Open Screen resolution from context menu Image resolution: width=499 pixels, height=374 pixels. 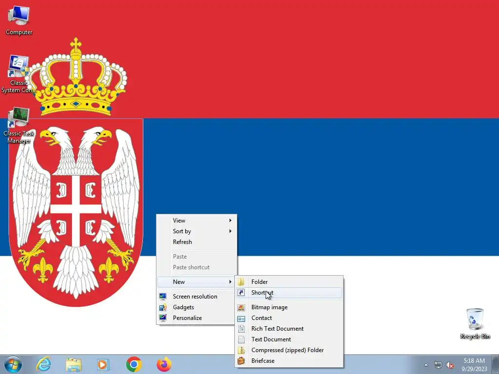[x=197, y=297]
